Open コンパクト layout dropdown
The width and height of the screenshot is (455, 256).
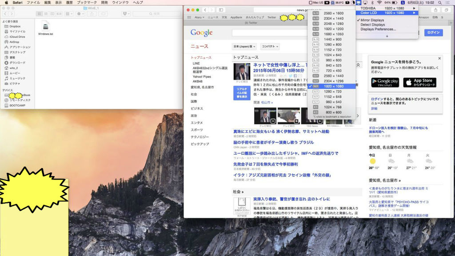tap(270, 46)
